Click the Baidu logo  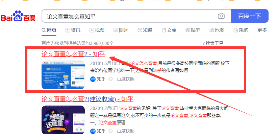pos(18,16)
